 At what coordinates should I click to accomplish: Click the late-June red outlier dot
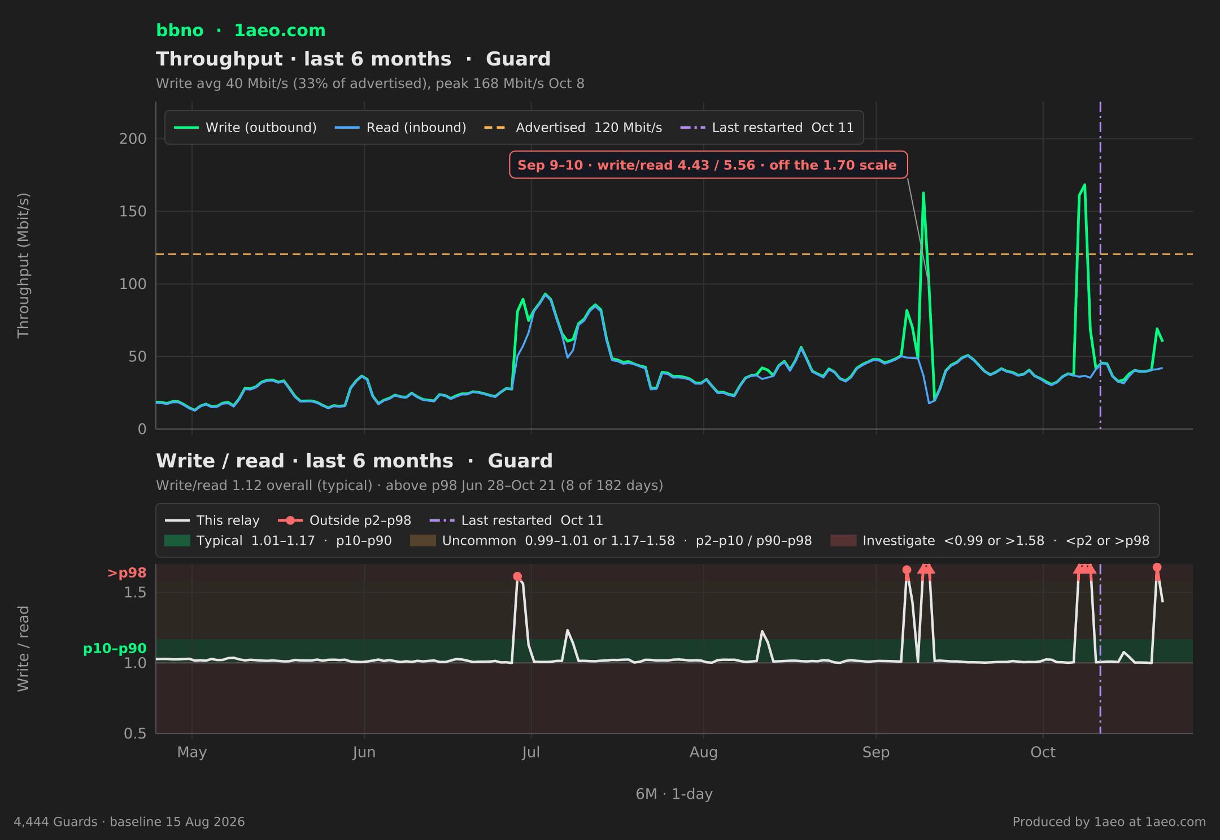517,576
